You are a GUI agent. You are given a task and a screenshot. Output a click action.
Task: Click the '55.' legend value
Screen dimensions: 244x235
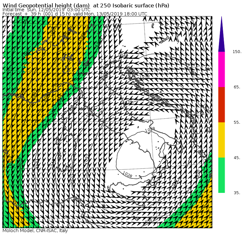pyautogui.click(x=237, y=122)
